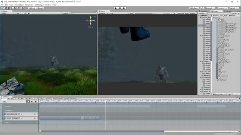Open the Scene view Gizmos dropdown
This screenshot has width=241, height=135.
66,13
